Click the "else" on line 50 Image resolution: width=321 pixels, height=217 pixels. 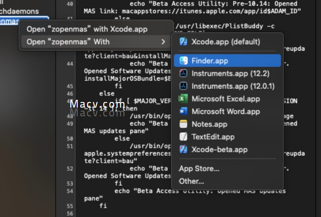point(122,138)
